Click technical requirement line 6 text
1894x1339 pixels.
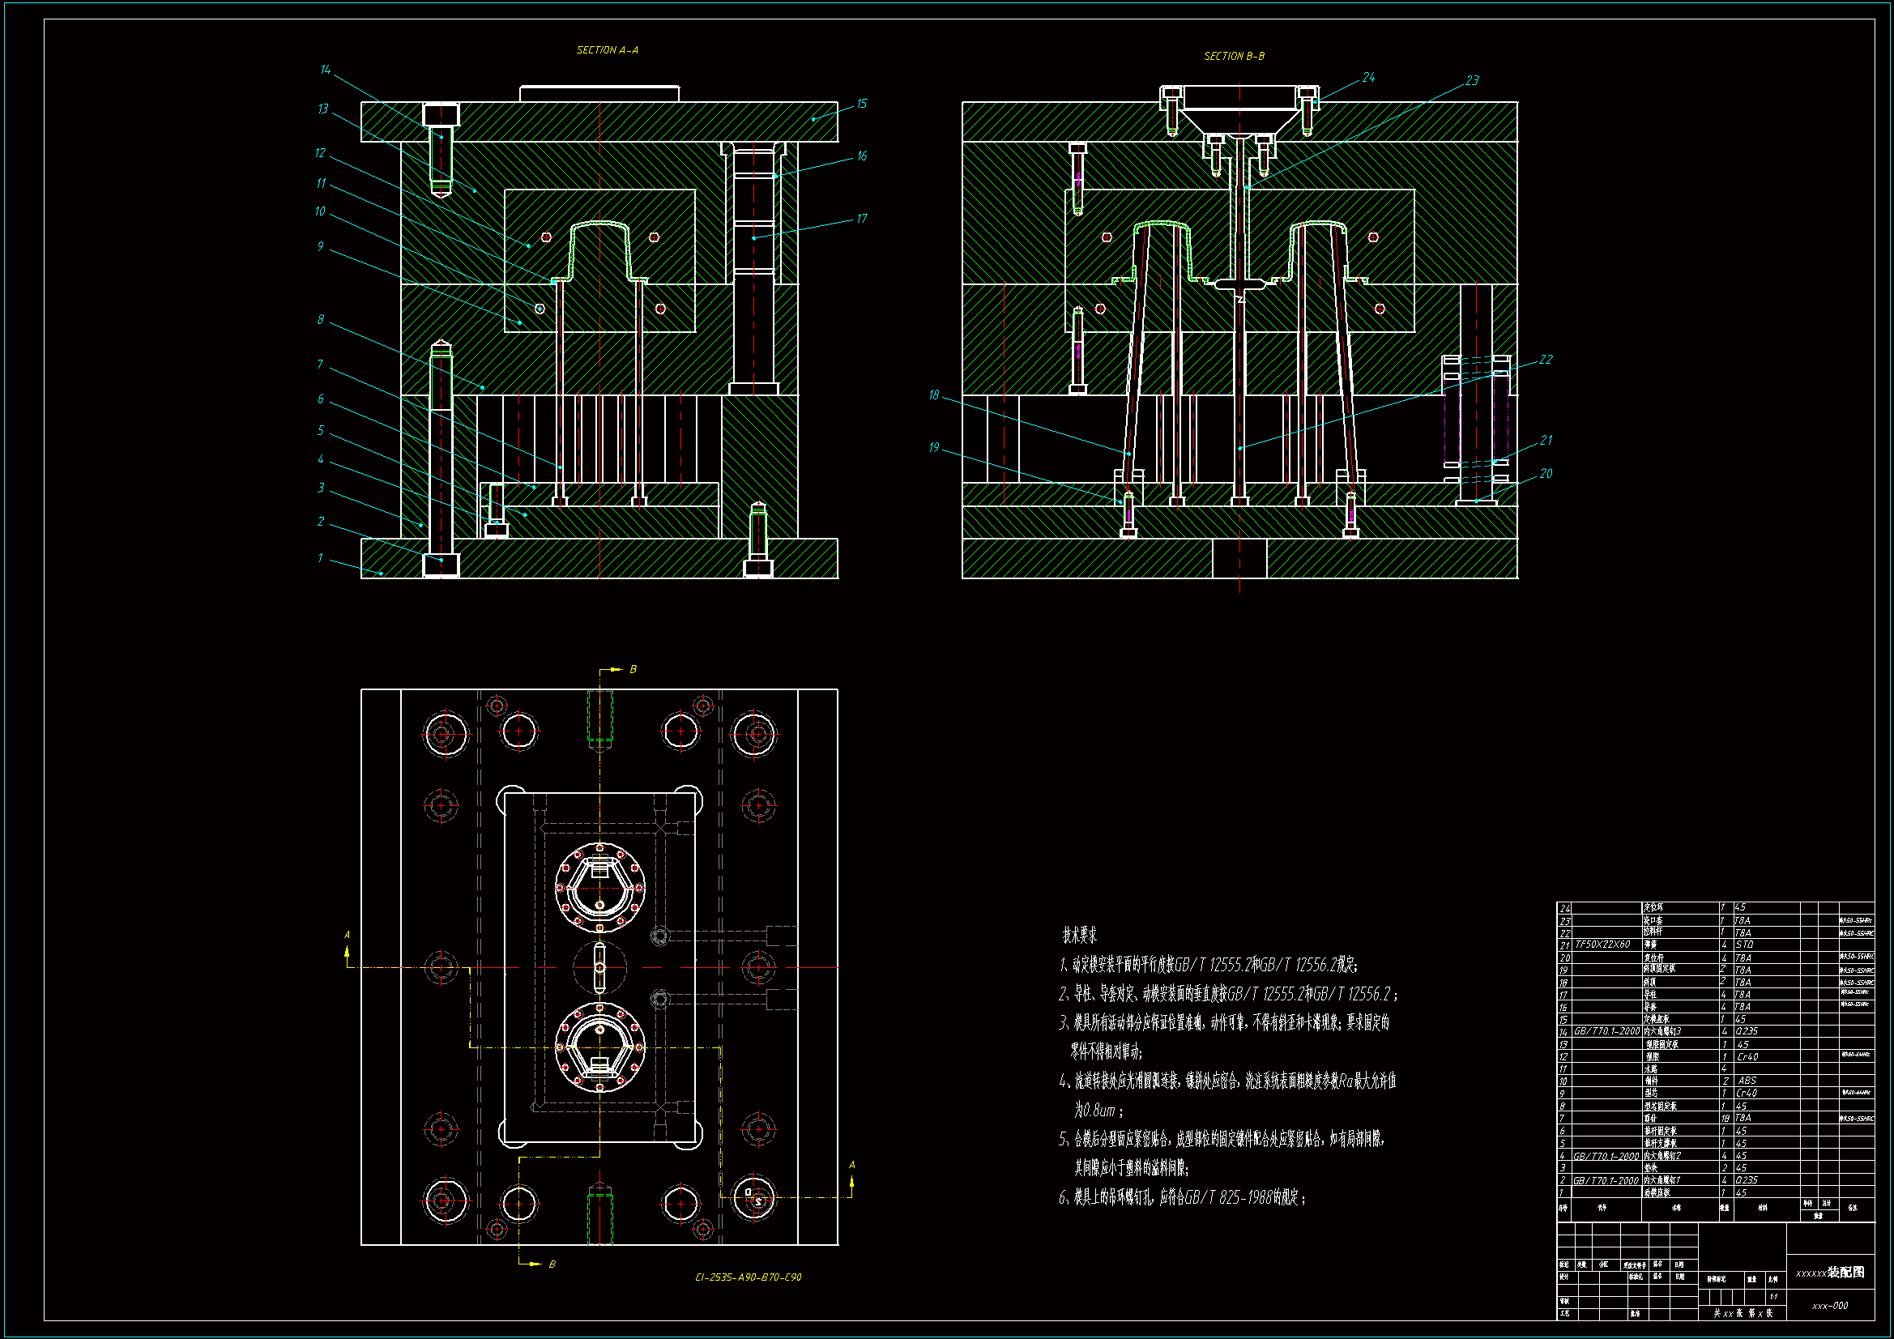tap(1182, 1197)
